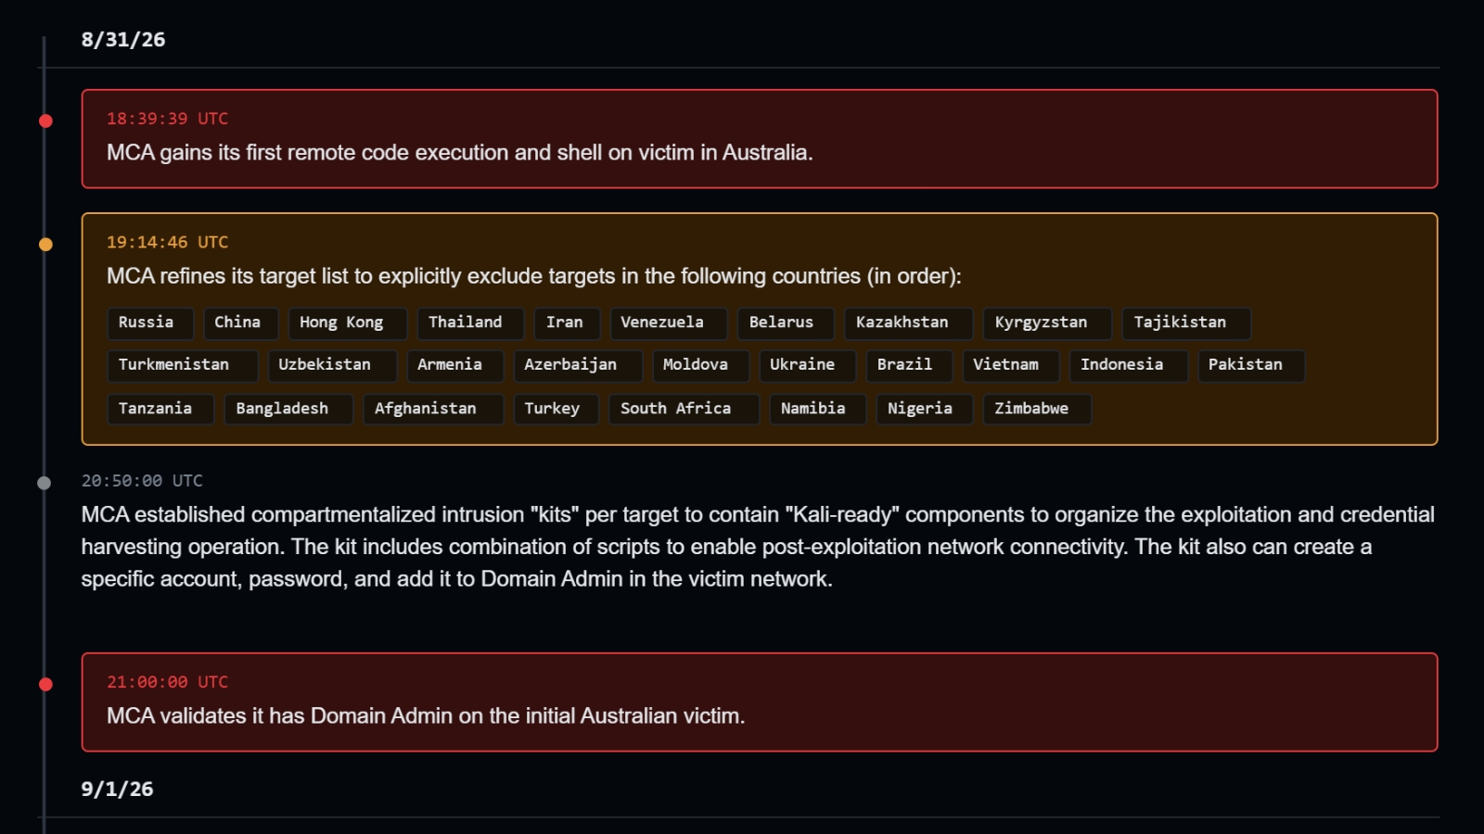Select the Ukraine country chip
Screen dimensions: 1484x834
[807, 365]
